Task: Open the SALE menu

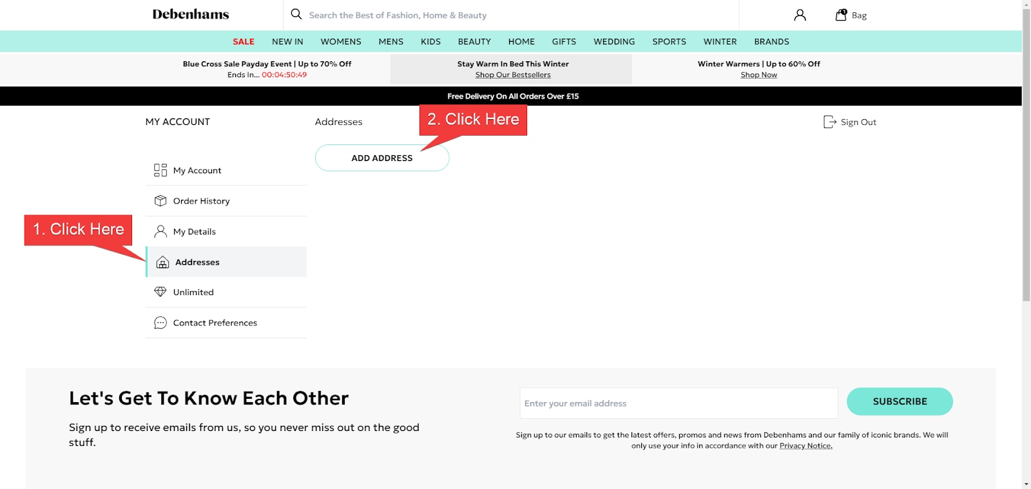Action: pyautogui.click(x=244, y=41)
